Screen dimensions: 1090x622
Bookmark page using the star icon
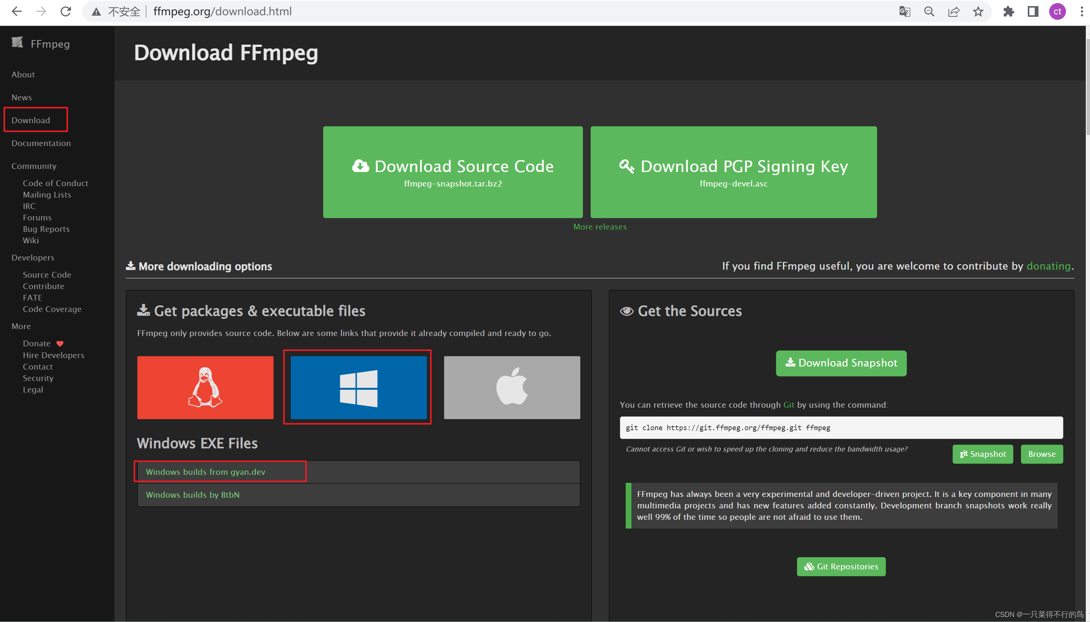(977, 11)
